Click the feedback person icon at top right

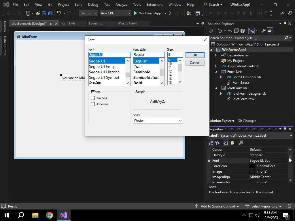coord(290,13)
